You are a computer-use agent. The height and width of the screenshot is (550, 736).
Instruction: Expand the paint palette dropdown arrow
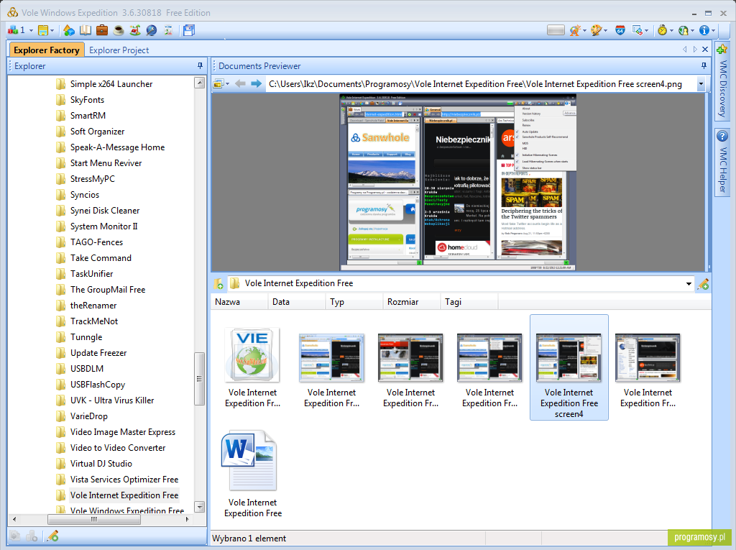[605, 31]
